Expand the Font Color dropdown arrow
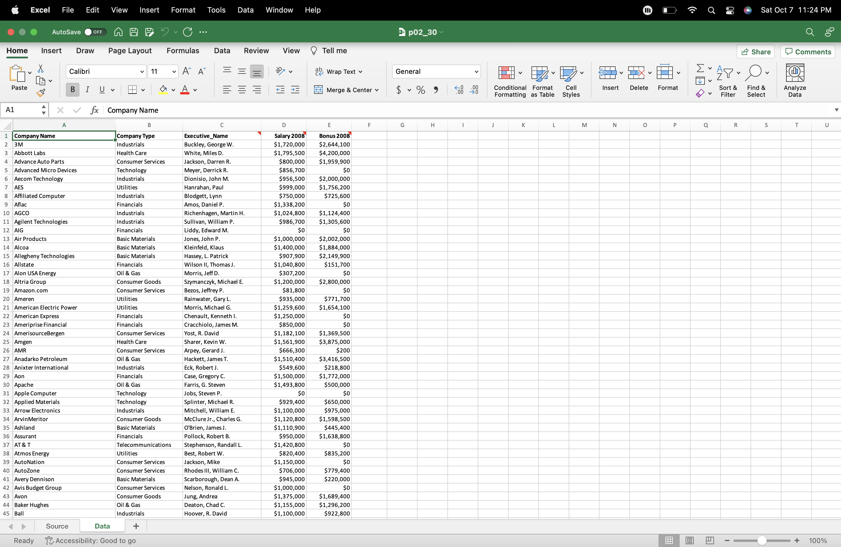 (x=195, y=90)
